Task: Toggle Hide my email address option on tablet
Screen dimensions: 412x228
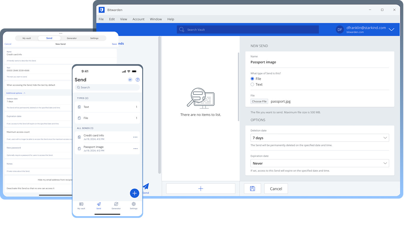Action: pyautogui.click(x=38, y=180)
